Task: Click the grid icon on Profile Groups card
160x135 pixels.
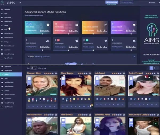Action: [x=77, y=25]
